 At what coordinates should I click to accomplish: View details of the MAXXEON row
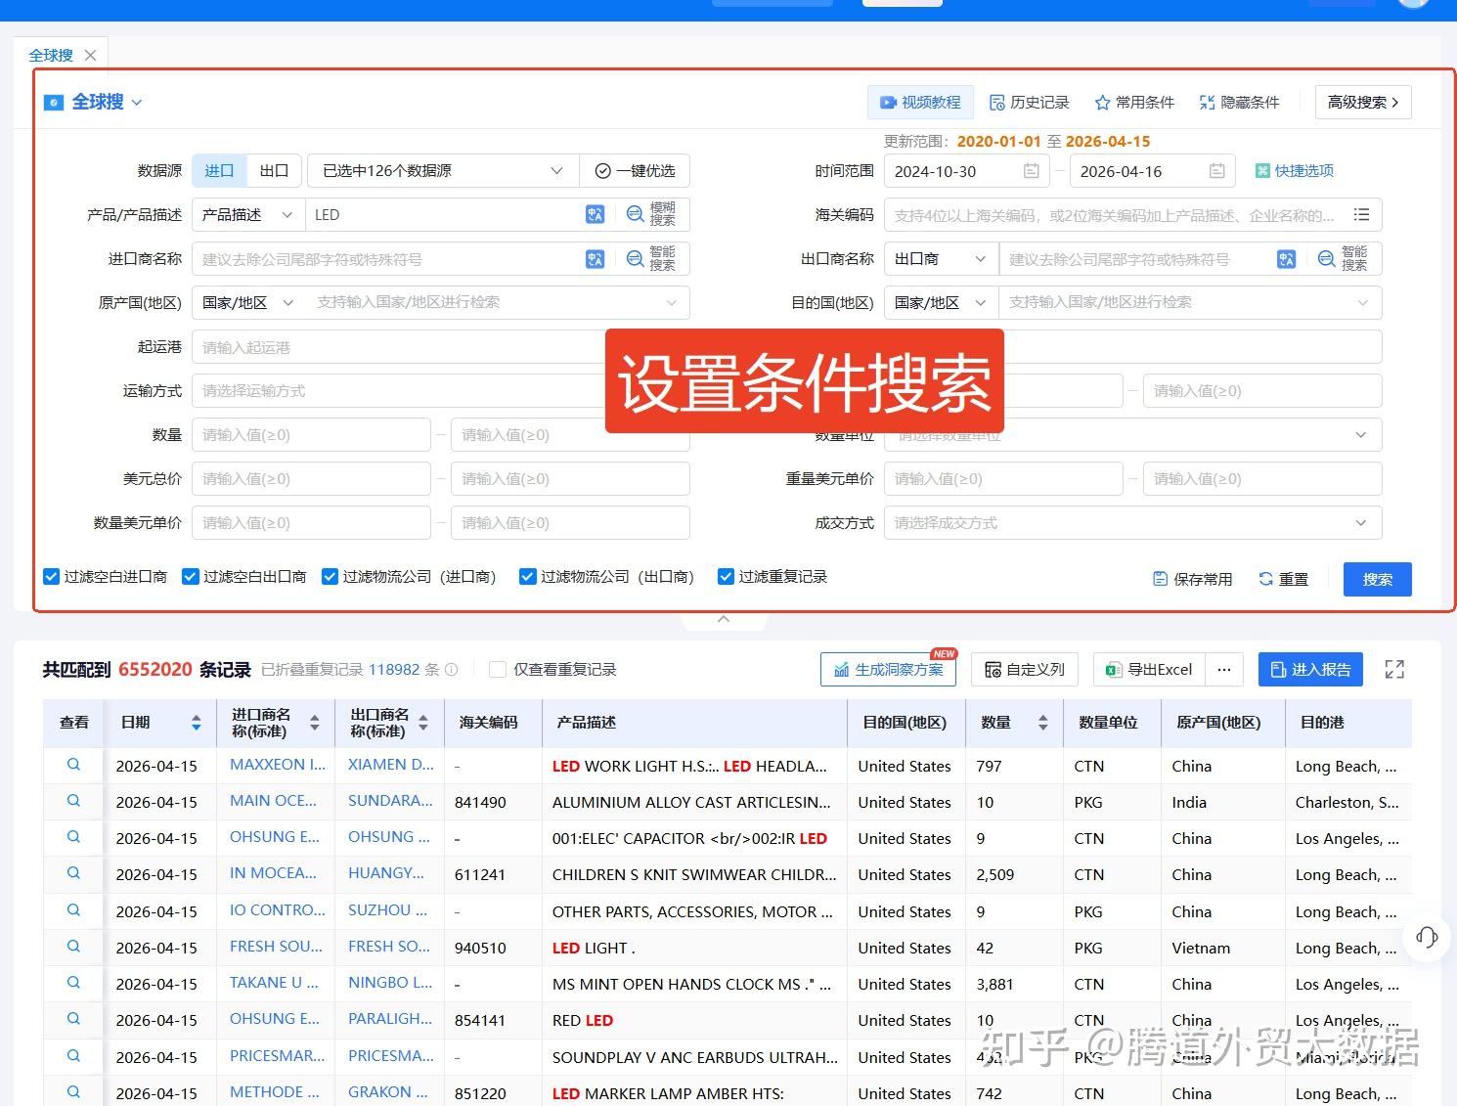(73, 765)
